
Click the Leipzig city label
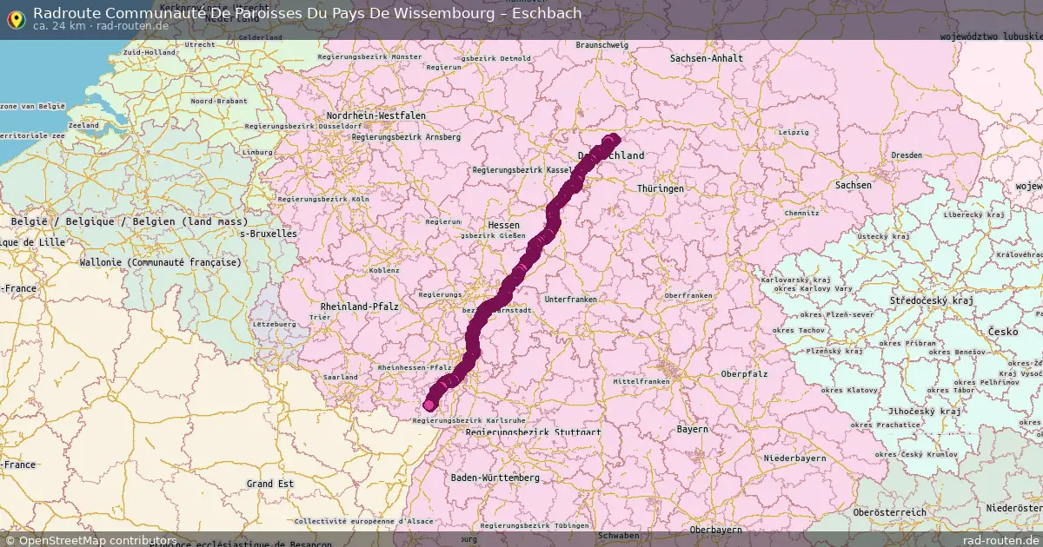794,133
